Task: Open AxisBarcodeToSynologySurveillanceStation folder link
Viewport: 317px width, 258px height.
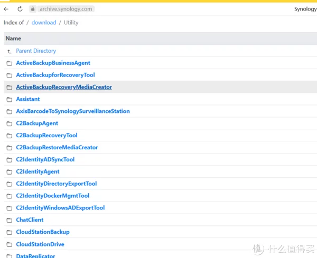Action: click(x=73, y=111)
